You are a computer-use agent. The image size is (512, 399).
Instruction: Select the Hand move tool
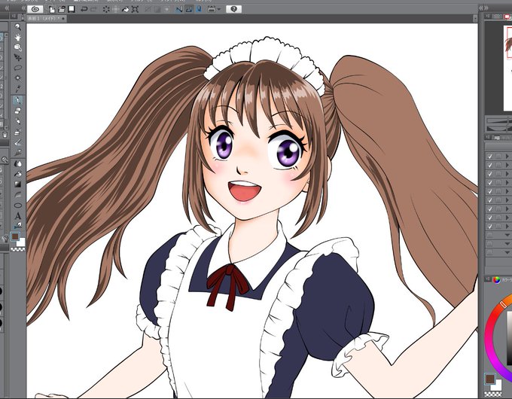(17, 37)
